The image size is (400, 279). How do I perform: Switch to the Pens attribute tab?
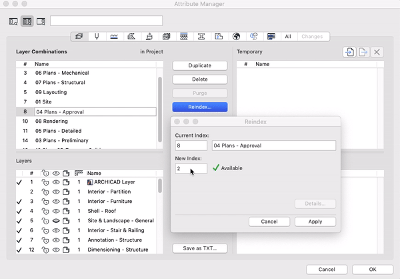coord(97,36)
